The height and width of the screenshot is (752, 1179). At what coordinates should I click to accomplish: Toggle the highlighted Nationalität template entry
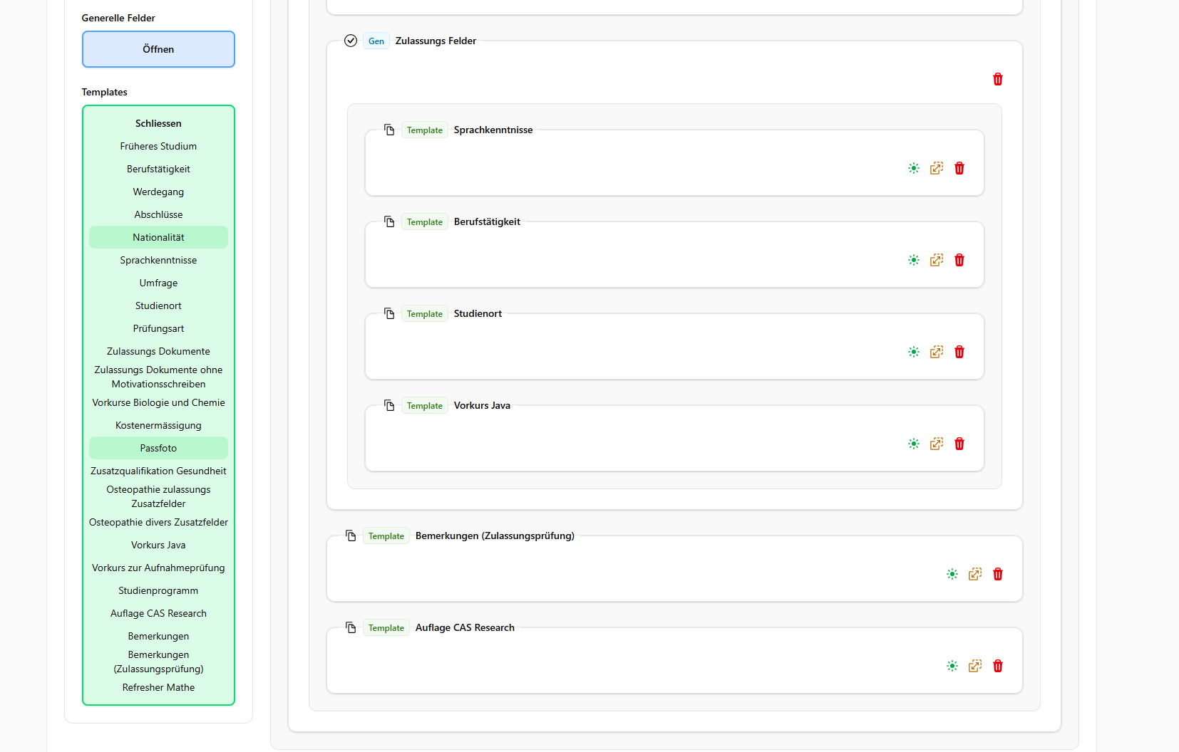(158, 237)
